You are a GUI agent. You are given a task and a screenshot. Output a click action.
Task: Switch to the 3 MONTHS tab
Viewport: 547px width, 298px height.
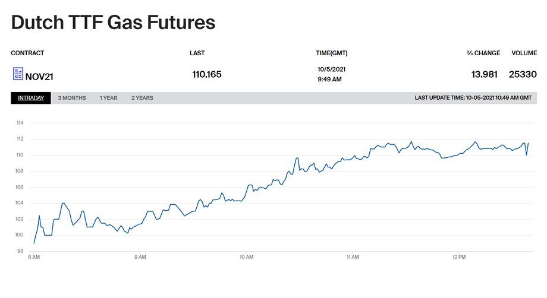coord(72,98)
